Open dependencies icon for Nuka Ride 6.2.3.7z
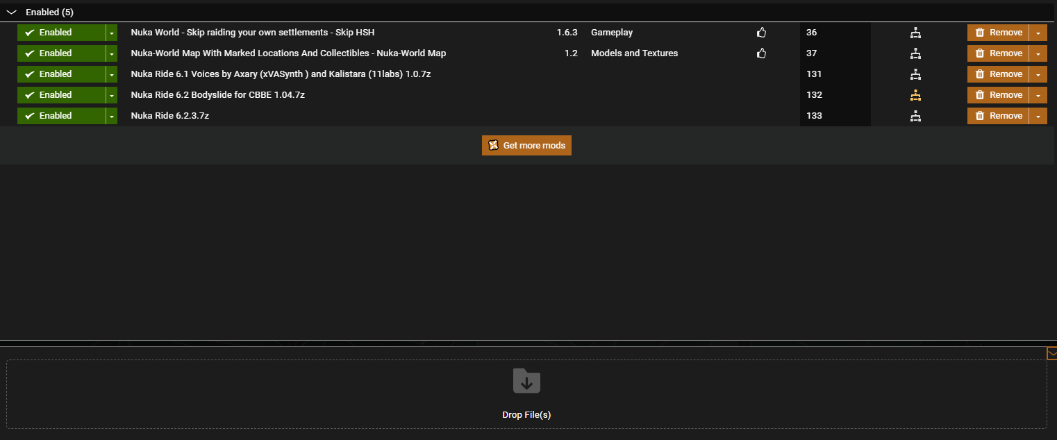This screenshot has width=1057, height=440. tap(915, 116)
